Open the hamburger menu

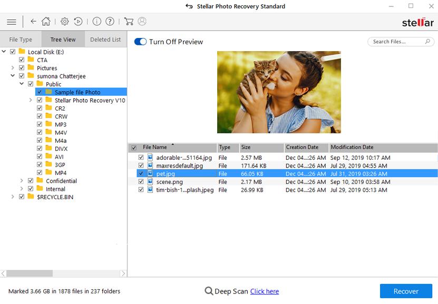[11, 22]
